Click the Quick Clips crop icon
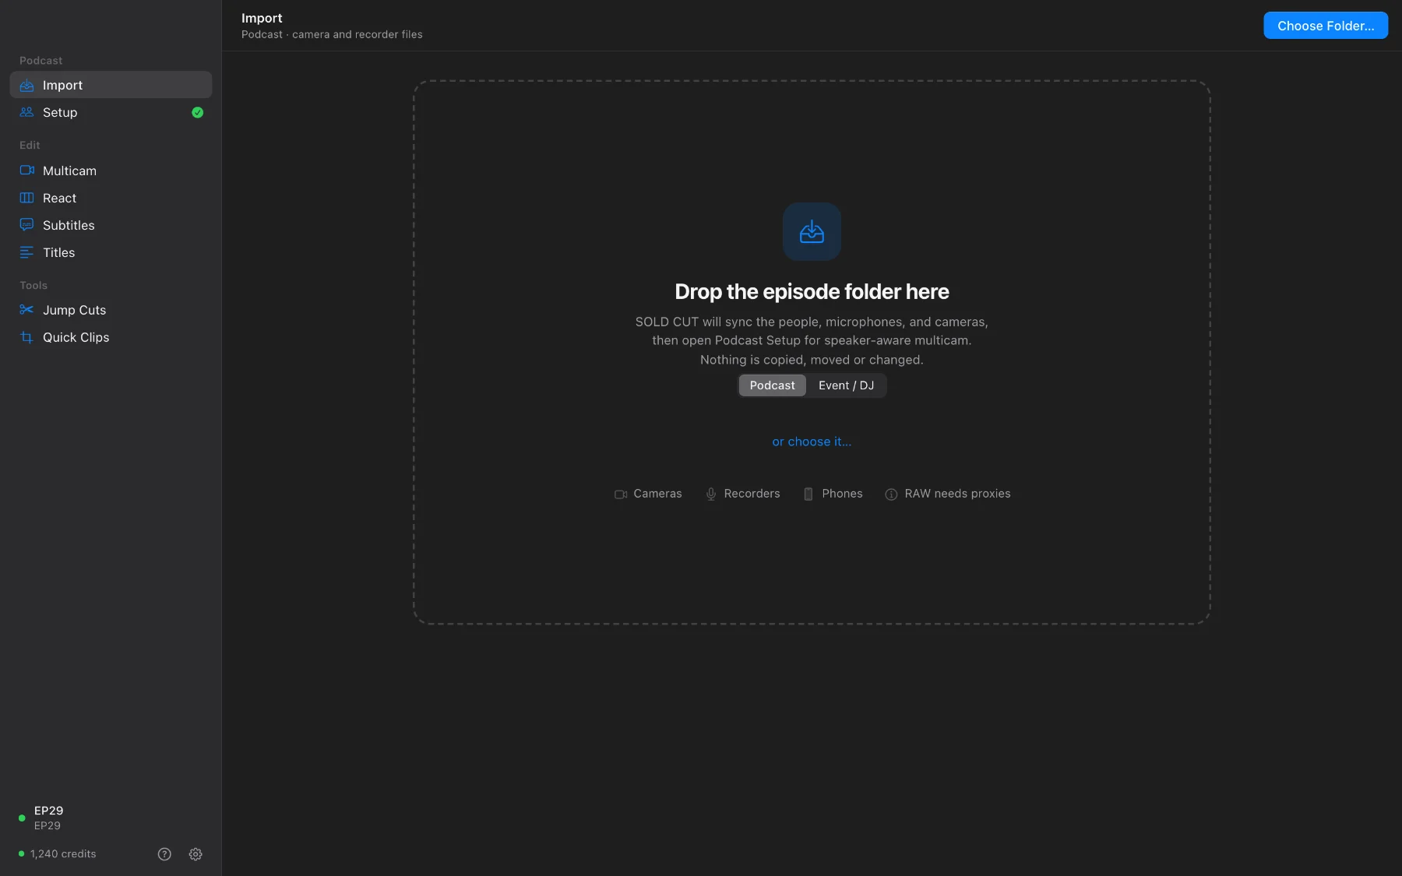Image resolution: width=1402 pixels, height=876 pixels. pyautogui.click(x=26, y=337)
